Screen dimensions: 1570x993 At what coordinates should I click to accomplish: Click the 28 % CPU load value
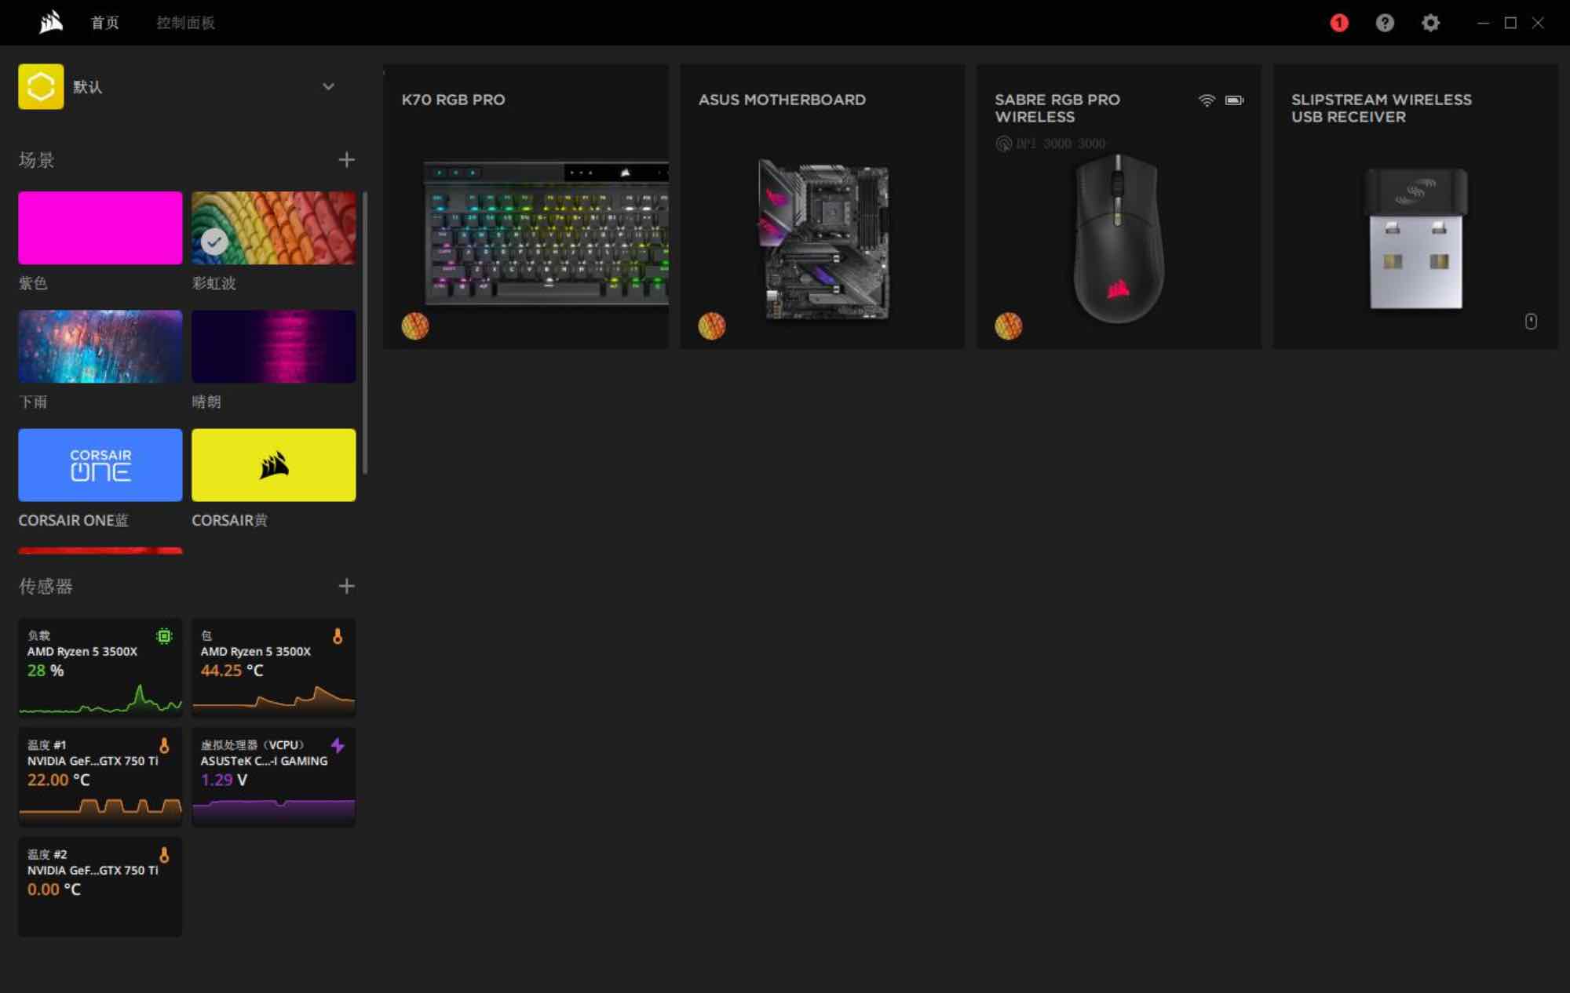(46, 671)
